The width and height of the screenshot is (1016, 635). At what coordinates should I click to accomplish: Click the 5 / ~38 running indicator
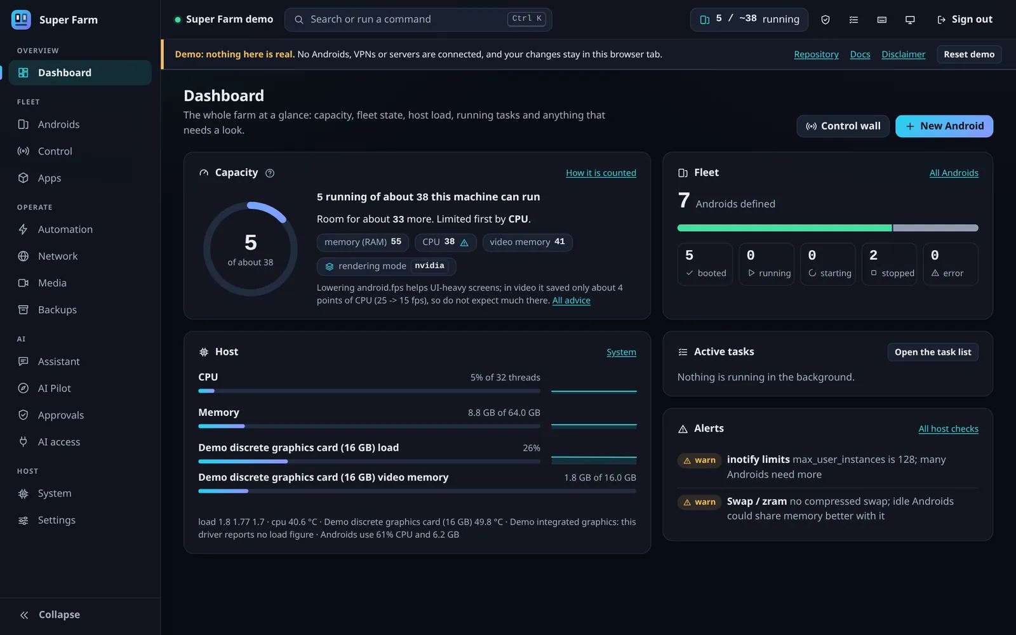[x=749, y=20]
